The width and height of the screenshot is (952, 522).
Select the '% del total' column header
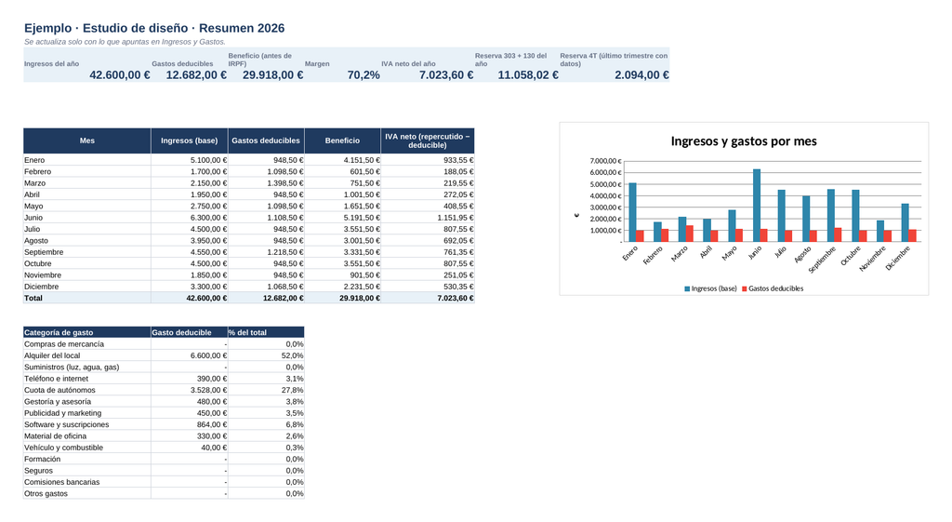266,332
